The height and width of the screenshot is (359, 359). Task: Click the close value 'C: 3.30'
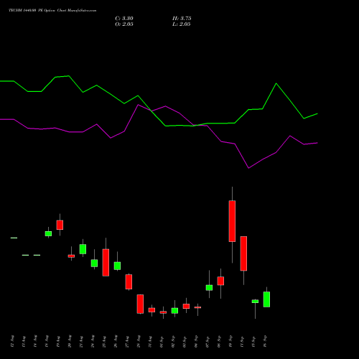[x=124, y=19]
